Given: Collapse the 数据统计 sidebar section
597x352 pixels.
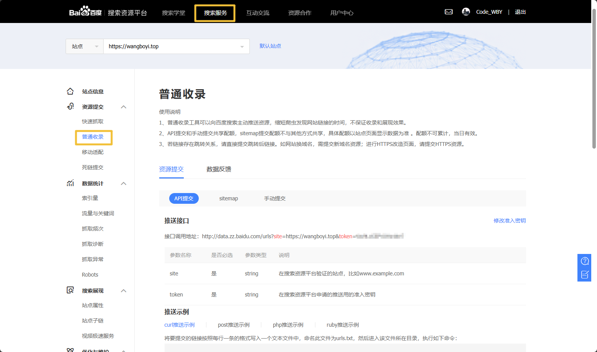Looking at the screenshot, I should click(x=124, y=183).
